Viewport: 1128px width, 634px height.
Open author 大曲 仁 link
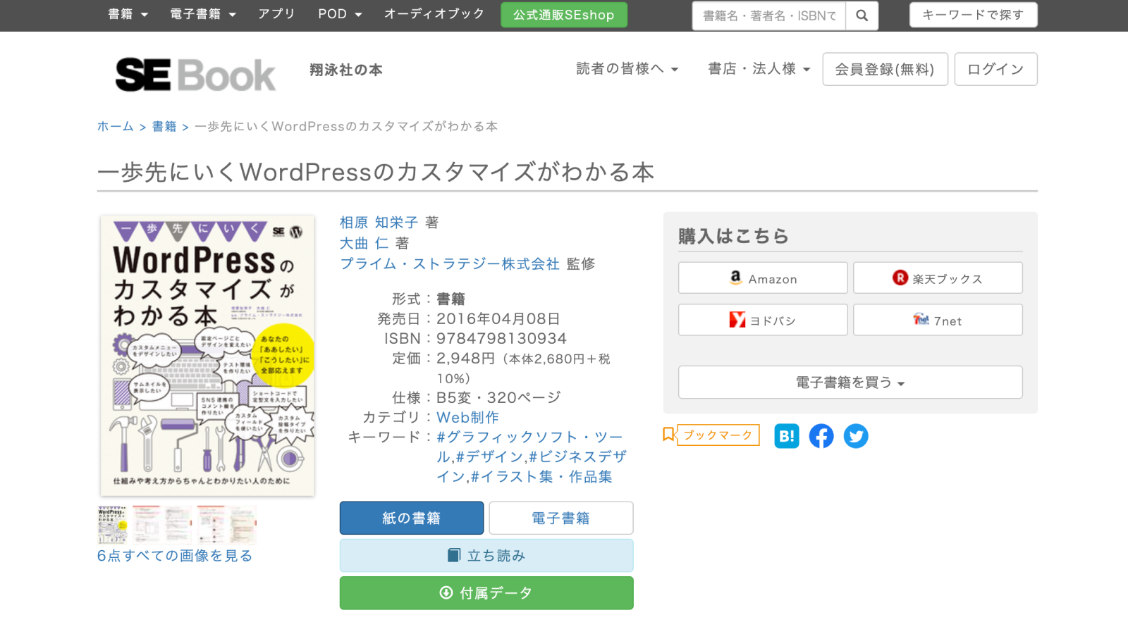pos(364,244)
